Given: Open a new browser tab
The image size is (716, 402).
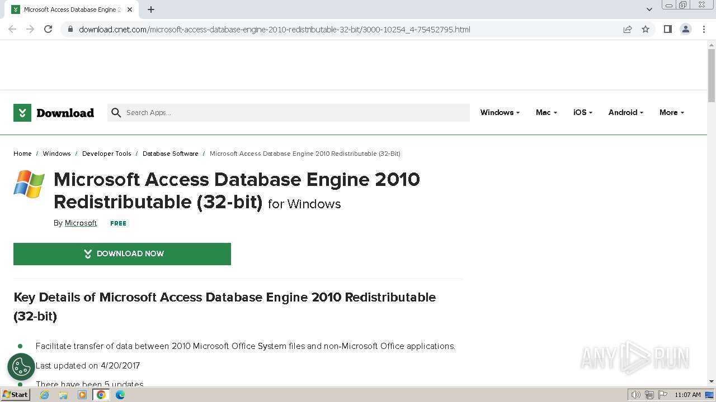Looking at the screenshot, I should [151, 9].
